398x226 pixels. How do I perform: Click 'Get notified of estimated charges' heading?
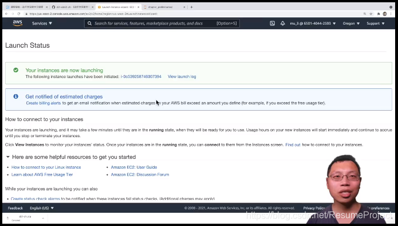(x=64, y=96)
